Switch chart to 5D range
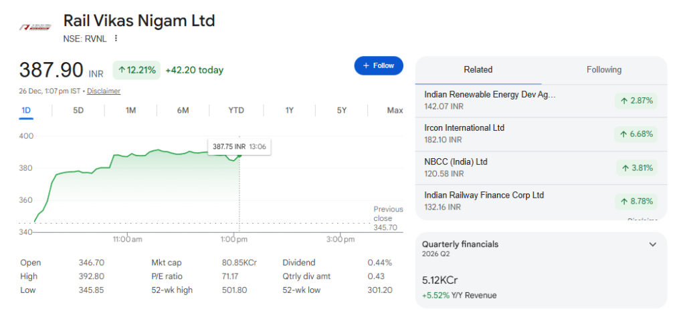 tap(78, 110)
